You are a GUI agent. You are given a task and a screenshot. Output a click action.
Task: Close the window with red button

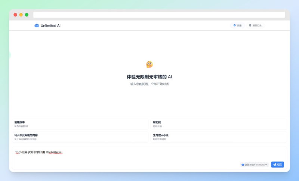(15, 15)
